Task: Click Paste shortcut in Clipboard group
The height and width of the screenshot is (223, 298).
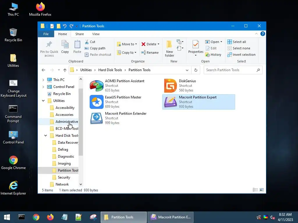Action: 98,55
